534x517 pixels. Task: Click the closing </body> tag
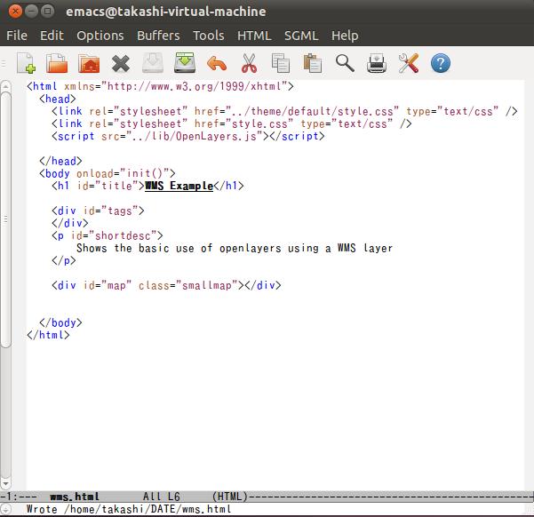(x=60, y=322)
